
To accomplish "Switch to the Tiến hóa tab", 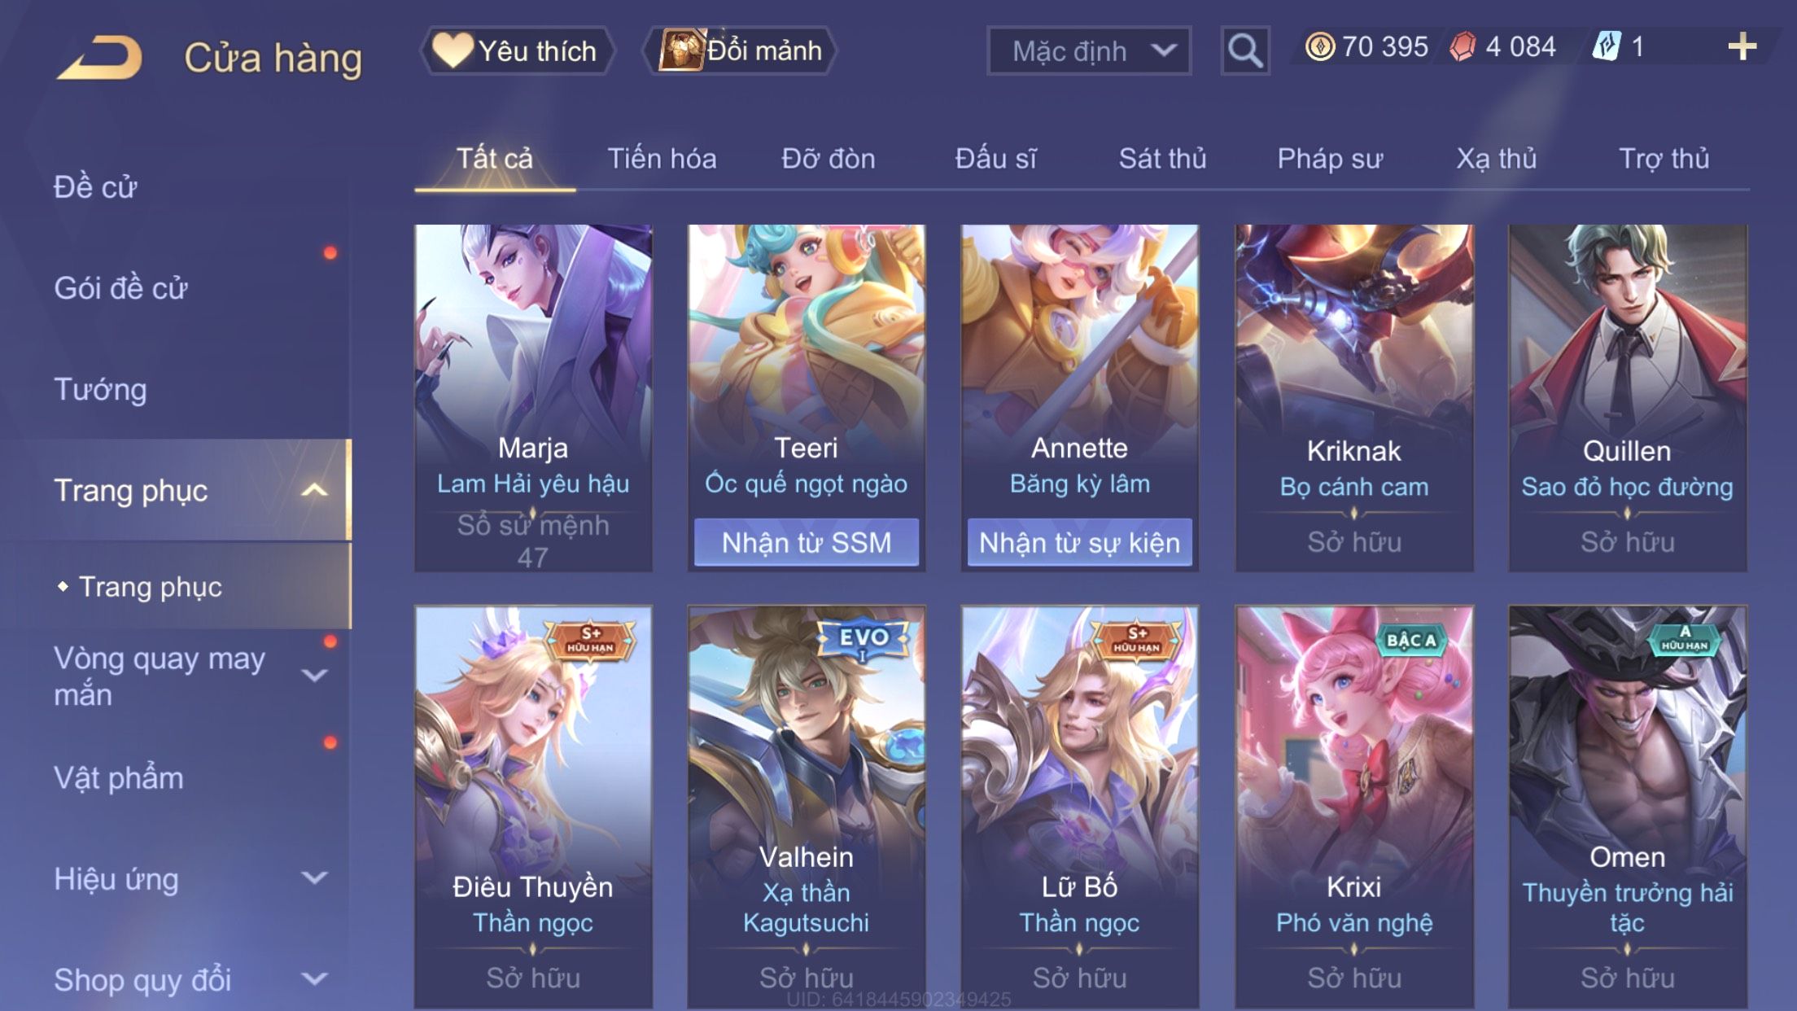I will (662, 158).
